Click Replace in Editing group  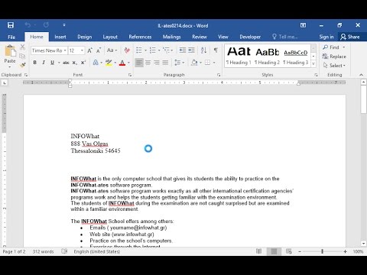(x=334, y=57)
